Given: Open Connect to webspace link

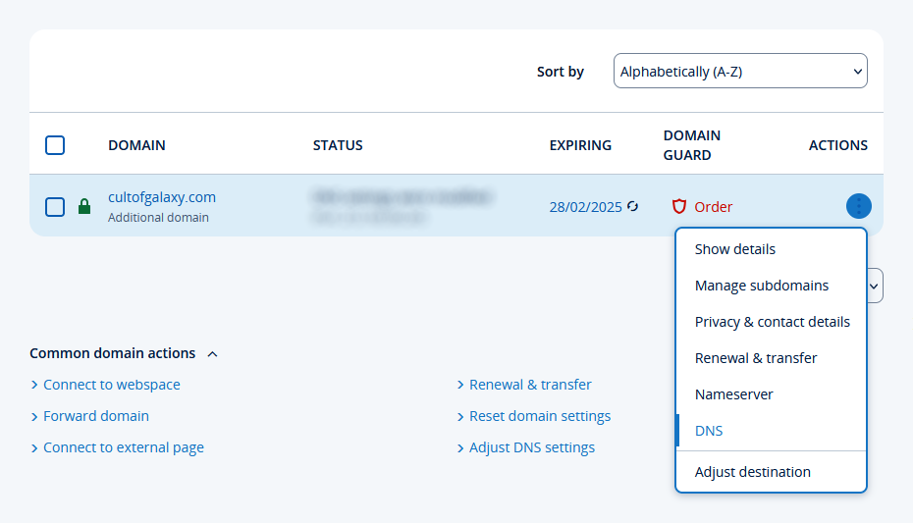Looking at the screenshot, I should (x=111, y=385).
